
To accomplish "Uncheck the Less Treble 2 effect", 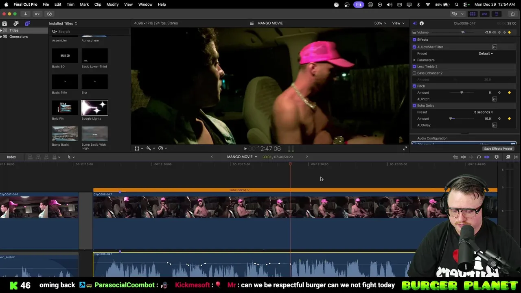I will pyautogui.click(x=414, y=66).
